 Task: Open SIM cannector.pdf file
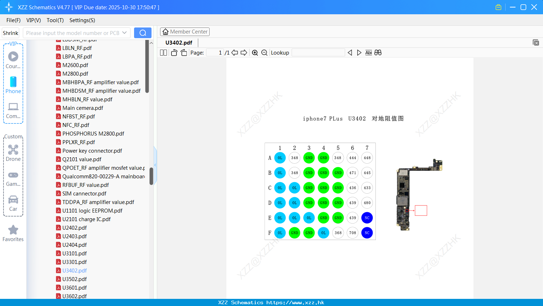[x=81, y=193]
